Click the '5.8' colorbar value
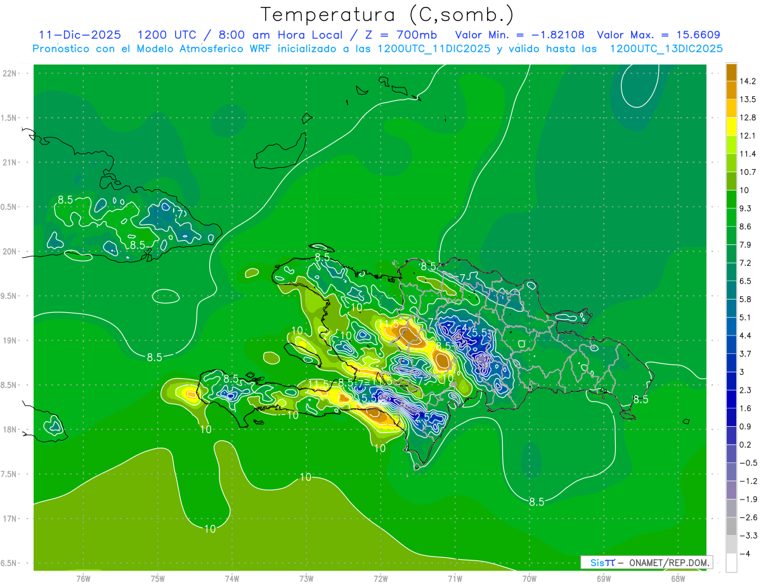 pos(746,300)
